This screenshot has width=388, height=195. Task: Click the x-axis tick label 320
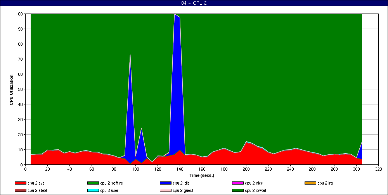click(378, 169)
